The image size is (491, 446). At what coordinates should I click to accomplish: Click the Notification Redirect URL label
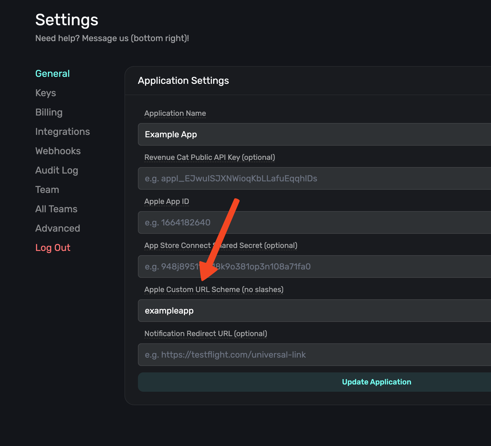205,334
